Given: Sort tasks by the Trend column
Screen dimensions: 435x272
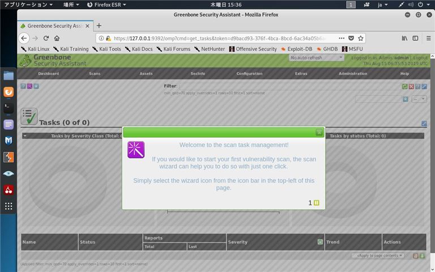Looking at the screenshot, I should click(x=332, y=242).
